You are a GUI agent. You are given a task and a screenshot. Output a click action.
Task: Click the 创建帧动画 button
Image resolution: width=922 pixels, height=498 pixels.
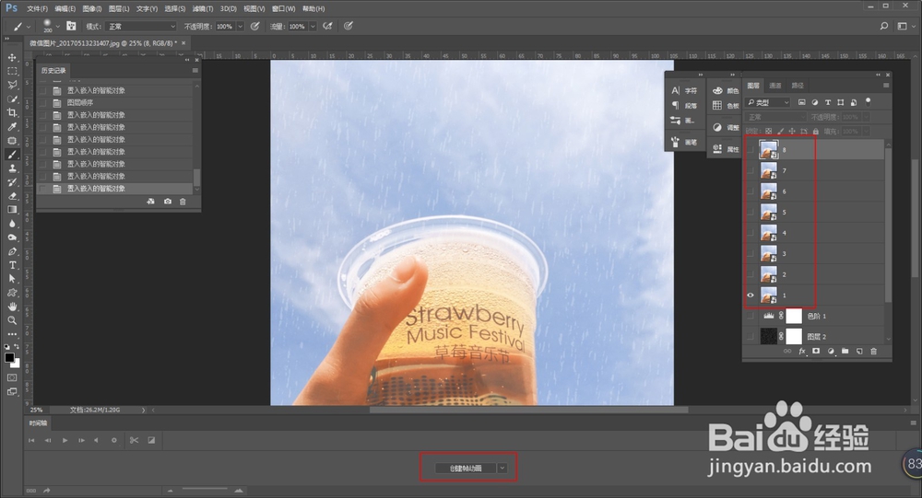coord(466,468)
